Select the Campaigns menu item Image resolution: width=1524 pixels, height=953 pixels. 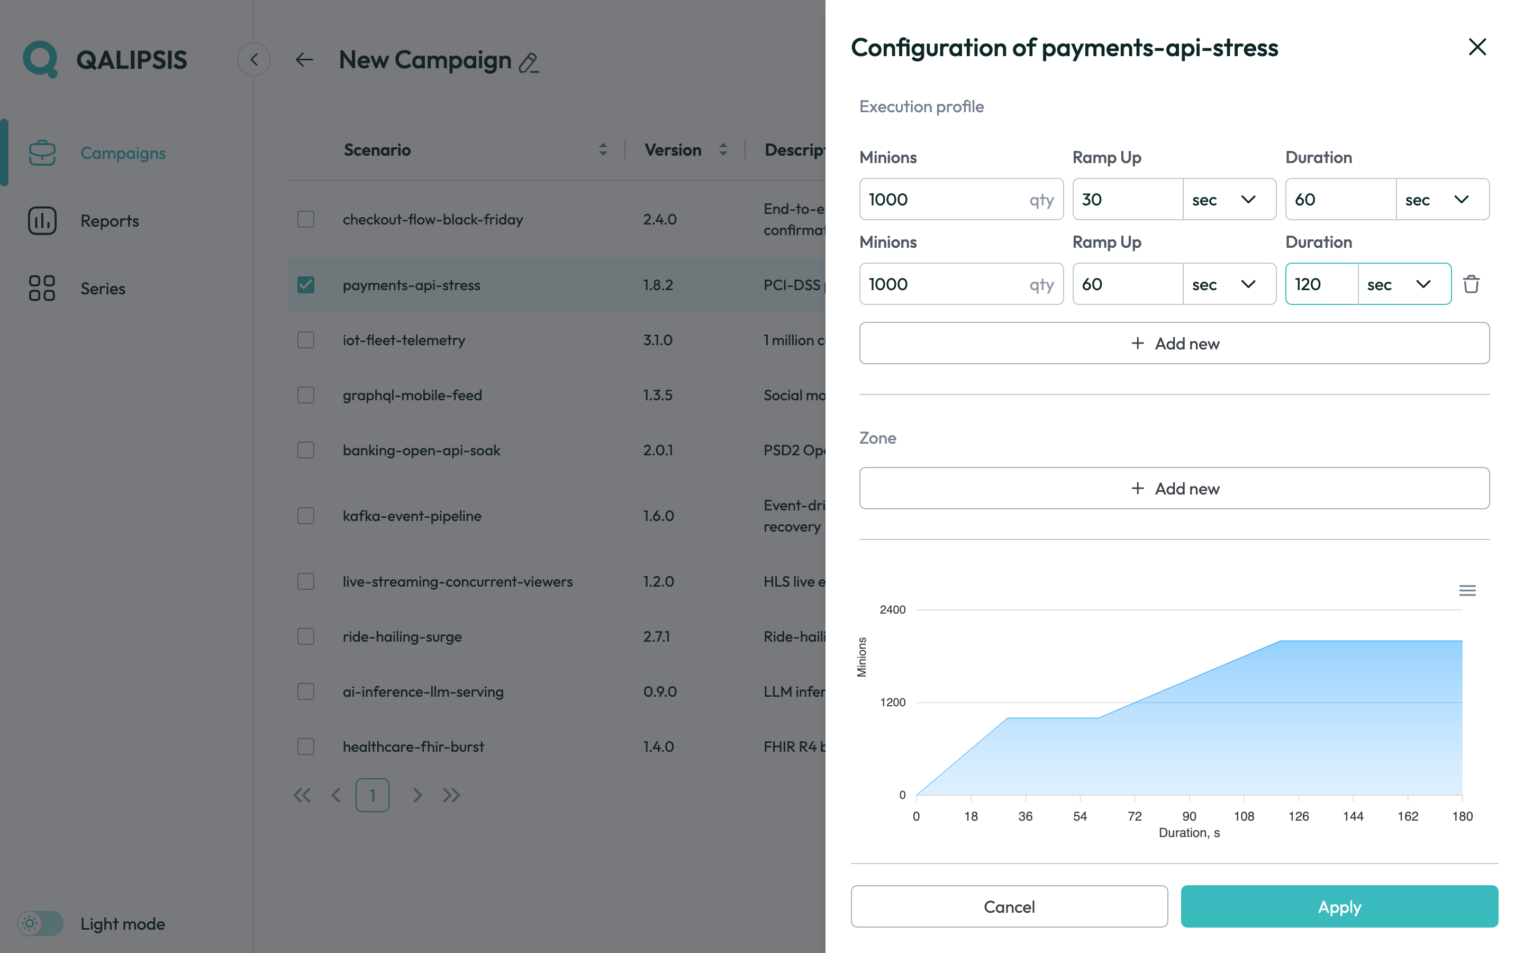tap(123, 153)
